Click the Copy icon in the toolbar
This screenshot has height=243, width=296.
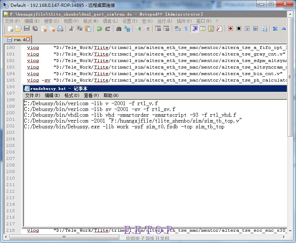coord(80,29)
